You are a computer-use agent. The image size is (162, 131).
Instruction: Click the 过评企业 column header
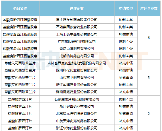pos(77,9)
